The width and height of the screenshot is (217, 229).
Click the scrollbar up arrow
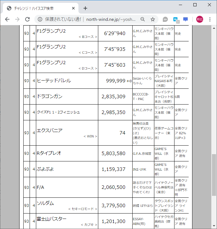(214, 28)
